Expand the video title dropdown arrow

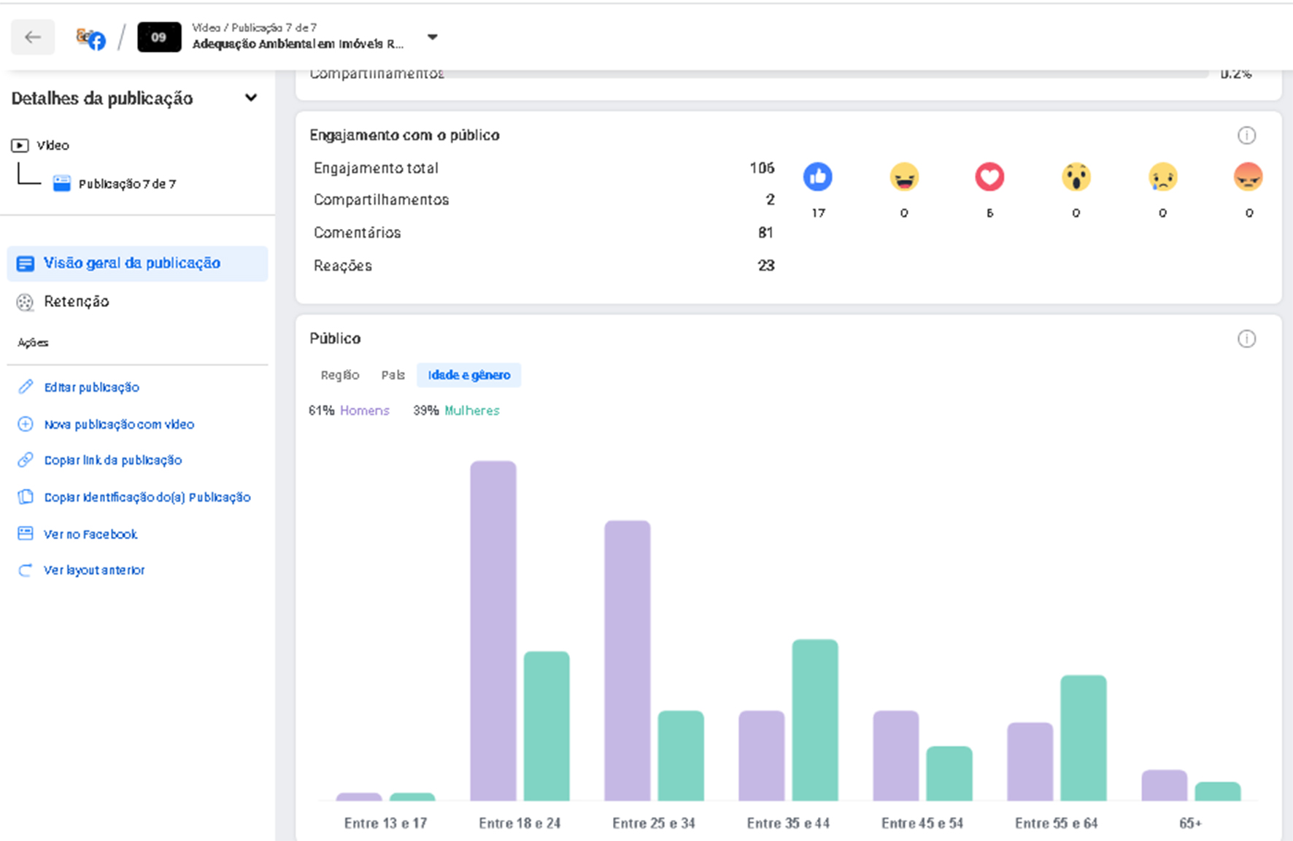[x=432, y=37]
